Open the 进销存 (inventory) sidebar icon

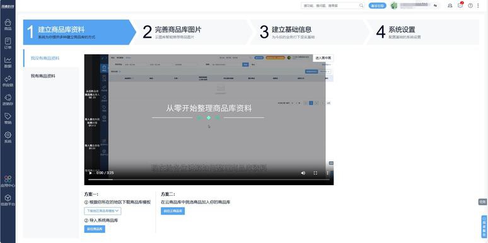pos(8,99)
